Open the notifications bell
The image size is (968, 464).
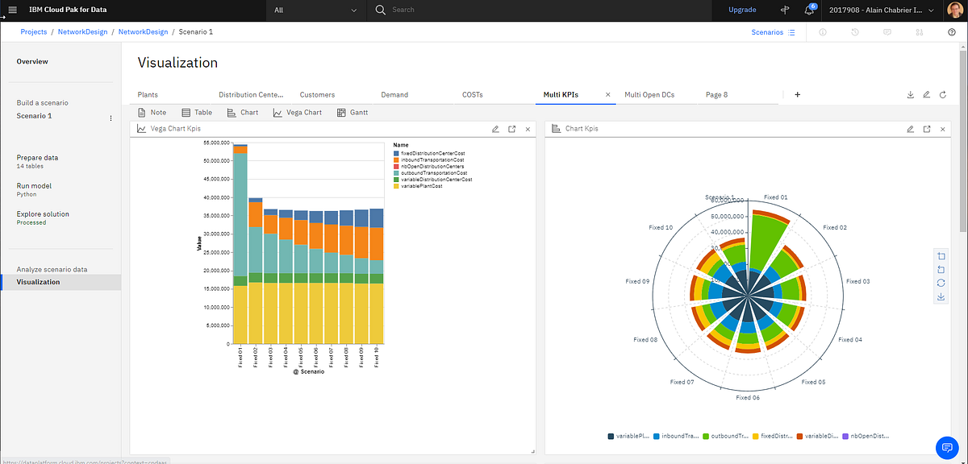click(809, 10)
